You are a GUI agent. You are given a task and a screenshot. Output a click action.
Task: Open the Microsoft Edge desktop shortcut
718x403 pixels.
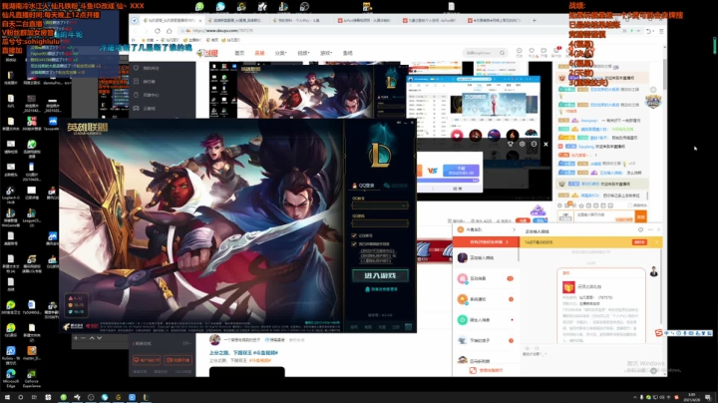pyautogui.click(x=11, y=377)
